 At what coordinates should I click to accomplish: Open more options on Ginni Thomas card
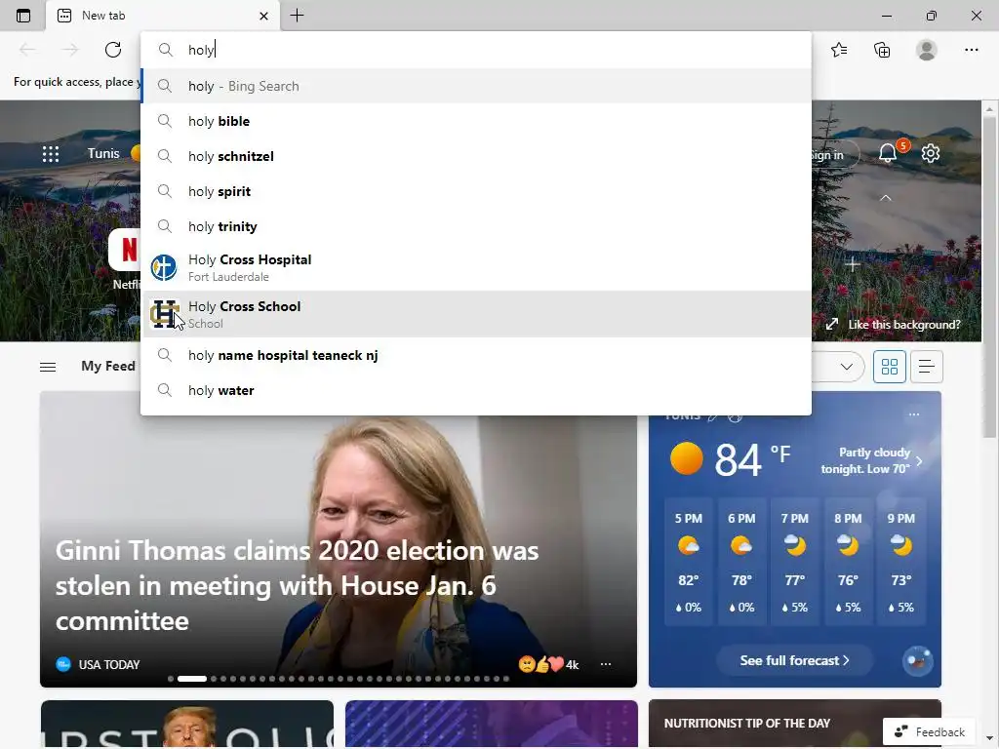pos(606,664)
